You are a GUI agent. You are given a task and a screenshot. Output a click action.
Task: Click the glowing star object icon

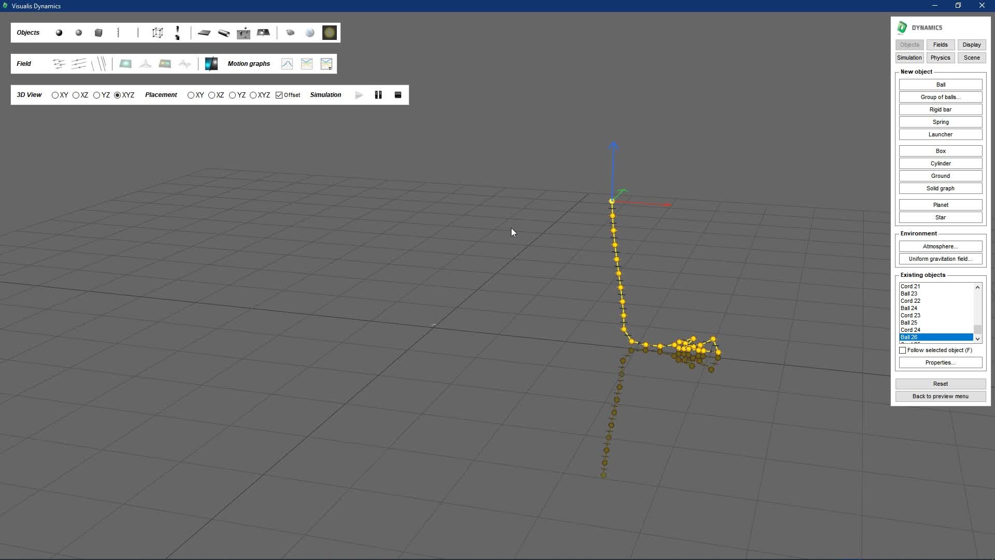click(330, 33)
